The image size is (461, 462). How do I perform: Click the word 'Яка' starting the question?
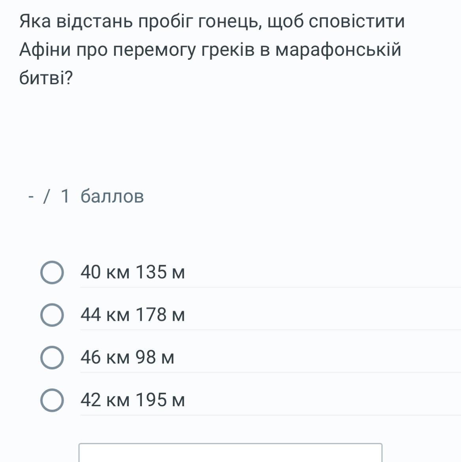pos(35,22)
